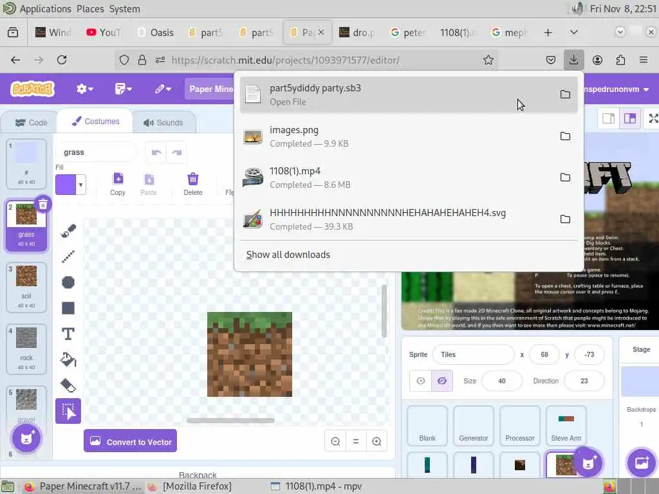Viewport: 659px width, 494px height.
Task: Open the Oasis browser tab
Action: click(x=156, y=32)
